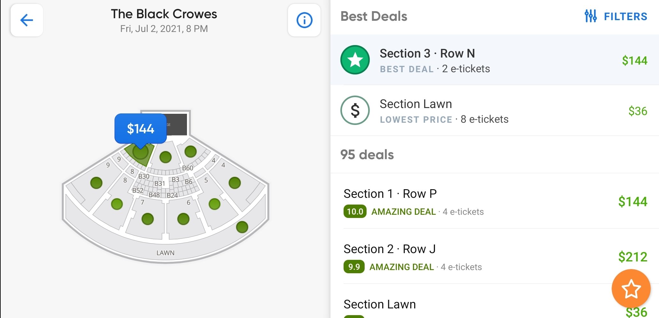Select seat marker in left section 9
Viewport: 659px width, 318px height.
[x=96, y=183]
